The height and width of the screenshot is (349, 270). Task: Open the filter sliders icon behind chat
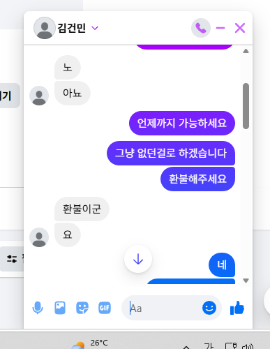click(12, 259)
